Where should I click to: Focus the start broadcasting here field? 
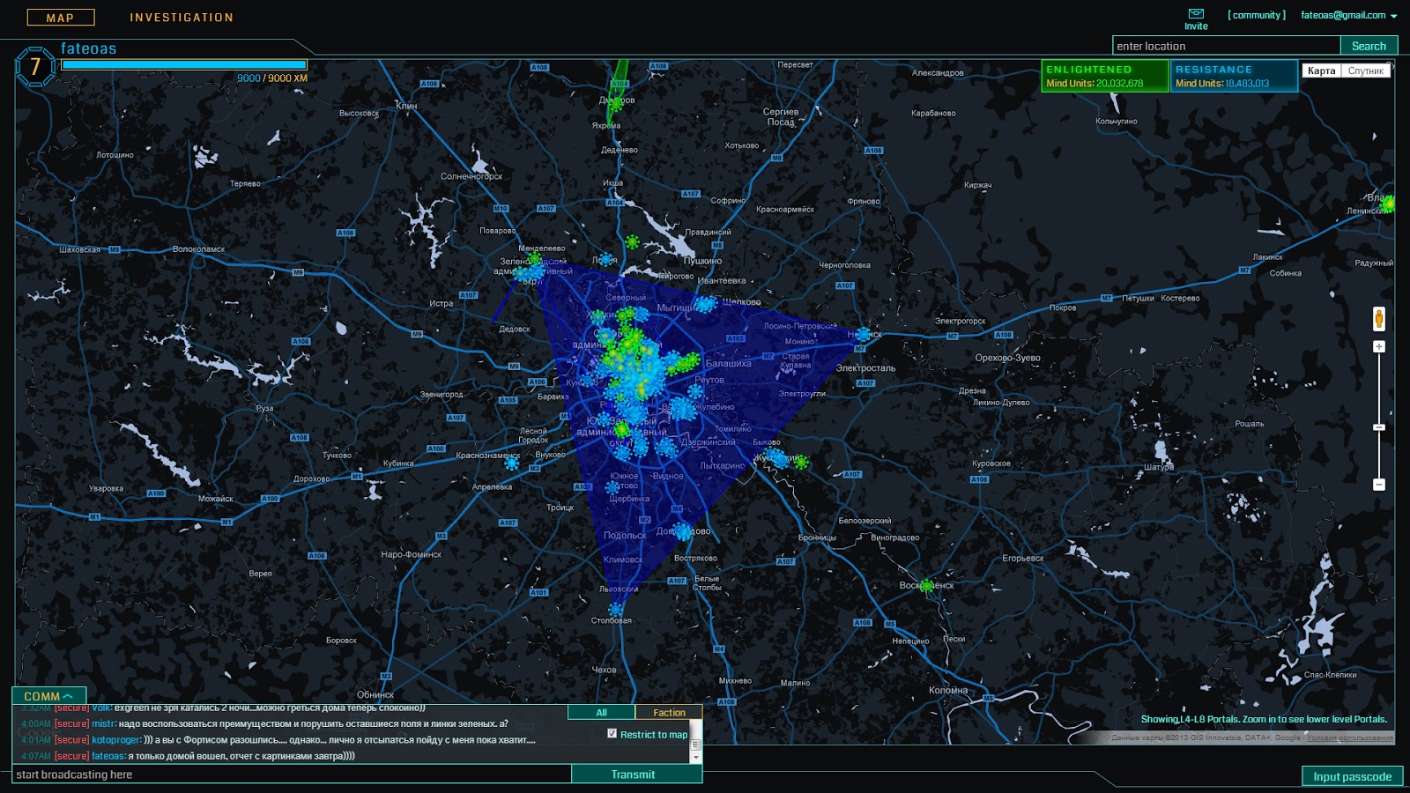pos(293,774)
